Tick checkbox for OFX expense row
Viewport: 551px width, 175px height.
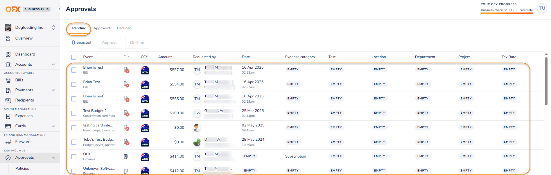[x=74, y=157]
